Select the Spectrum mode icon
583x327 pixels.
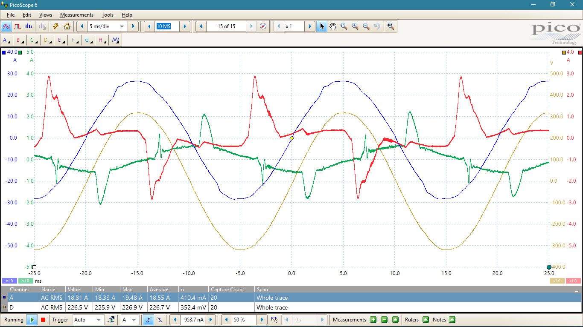[29, 26]
